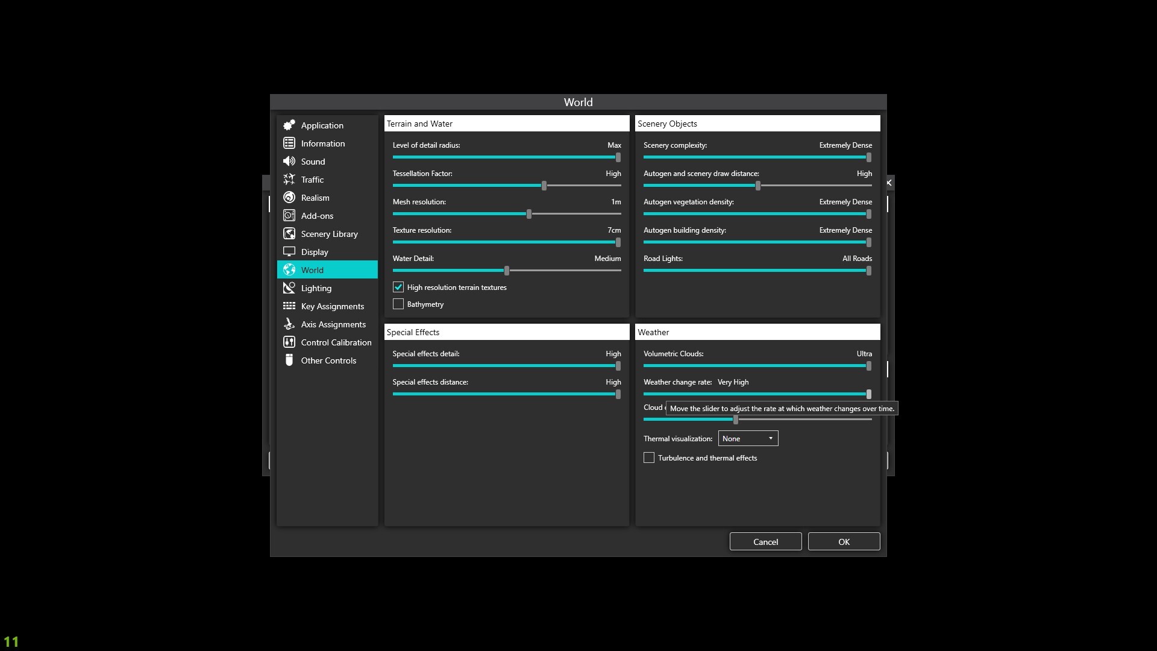The height and width of the screenshot is (651, 1157).
Task: Click the Application gear icon
Action: tap(289, 125)
